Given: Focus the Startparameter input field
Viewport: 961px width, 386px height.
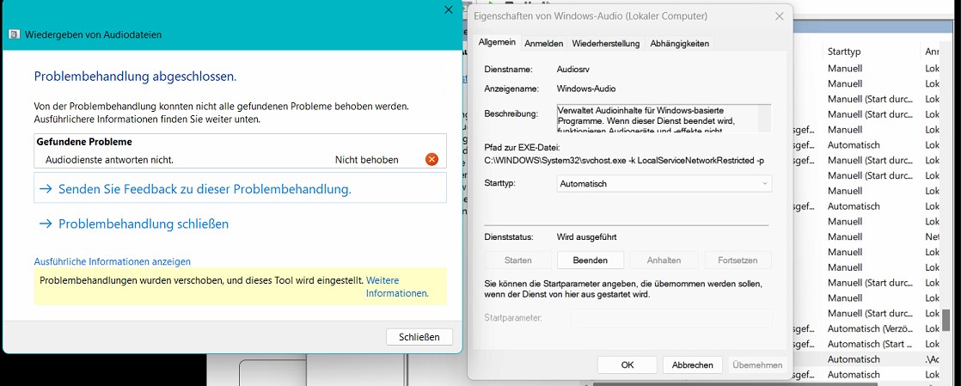Looking at the screenshot, I should click(x=671, y=318).
